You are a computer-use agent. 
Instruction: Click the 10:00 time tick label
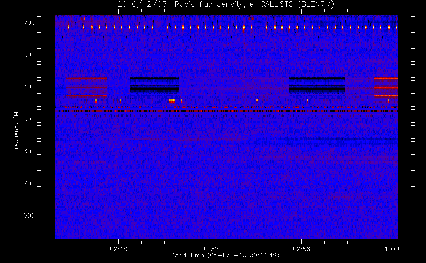pyautogui.click(x=393, y=249)
